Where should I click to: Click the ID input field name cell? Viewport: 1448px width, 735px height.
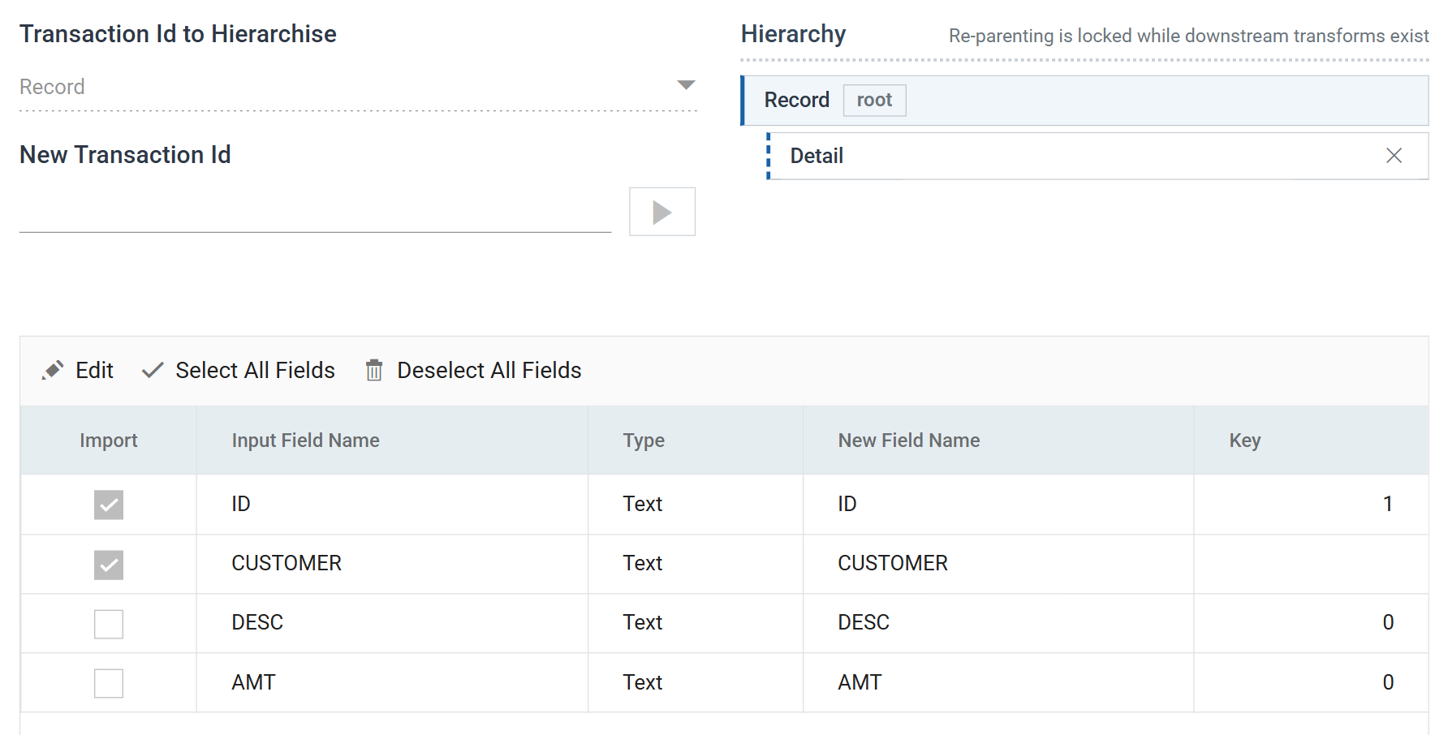pos(392,505)
